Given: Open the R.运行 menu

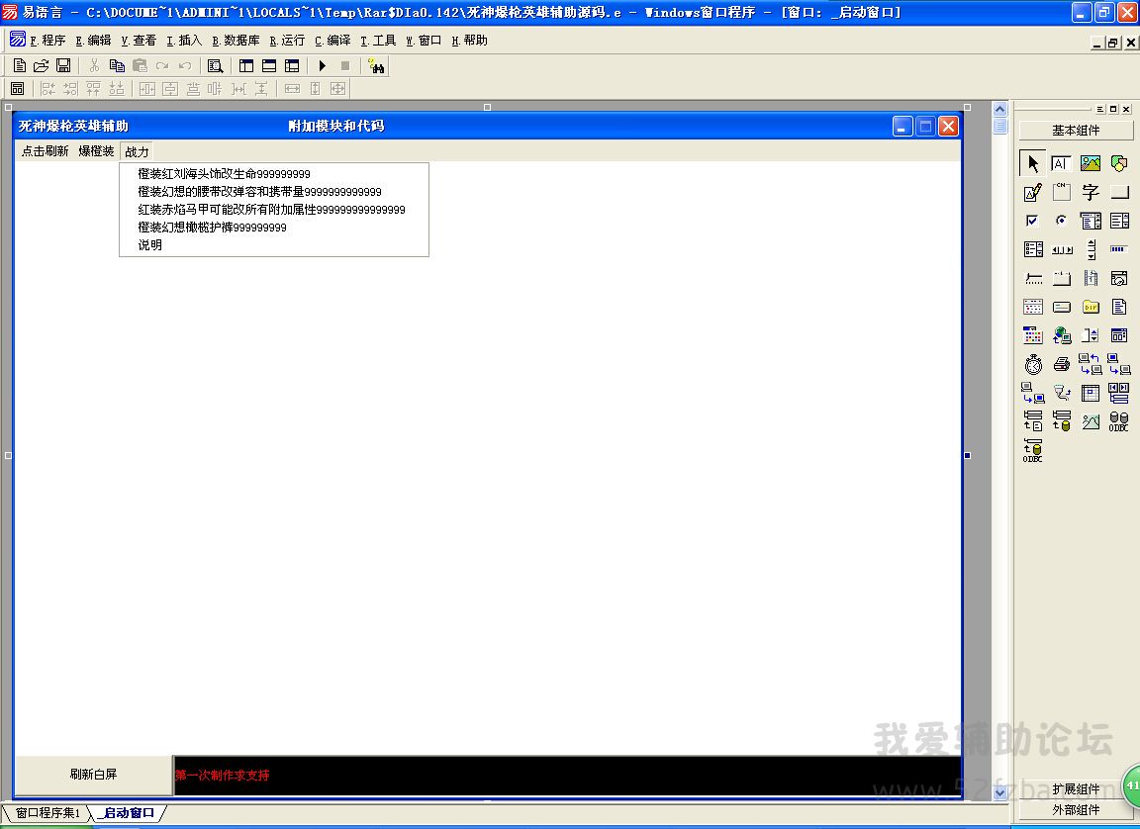Looking at the screenshot, I should click(287, 41).
